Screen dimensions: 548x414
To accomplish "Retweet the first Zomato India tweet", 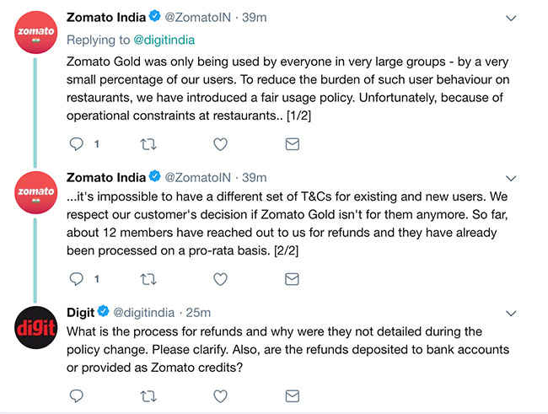I will (148, 144).
